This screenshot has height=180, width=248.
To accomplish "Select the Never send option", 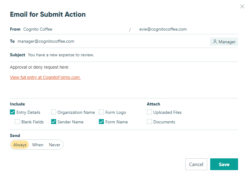I will 55,145.
